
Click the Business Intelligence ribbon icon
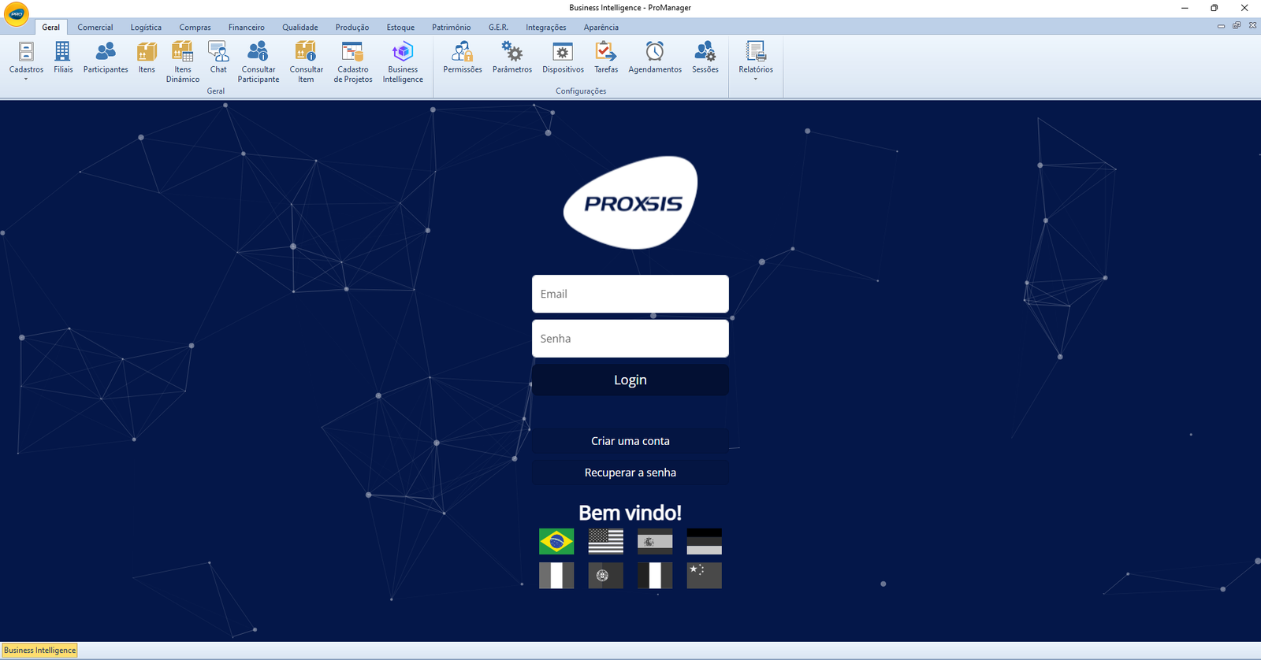click(x=403, y=62)
